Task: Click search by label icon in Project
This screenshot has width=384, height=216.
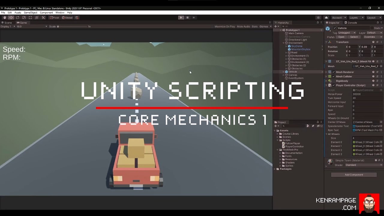Action: pyautogui.click(x=313, y=126)
